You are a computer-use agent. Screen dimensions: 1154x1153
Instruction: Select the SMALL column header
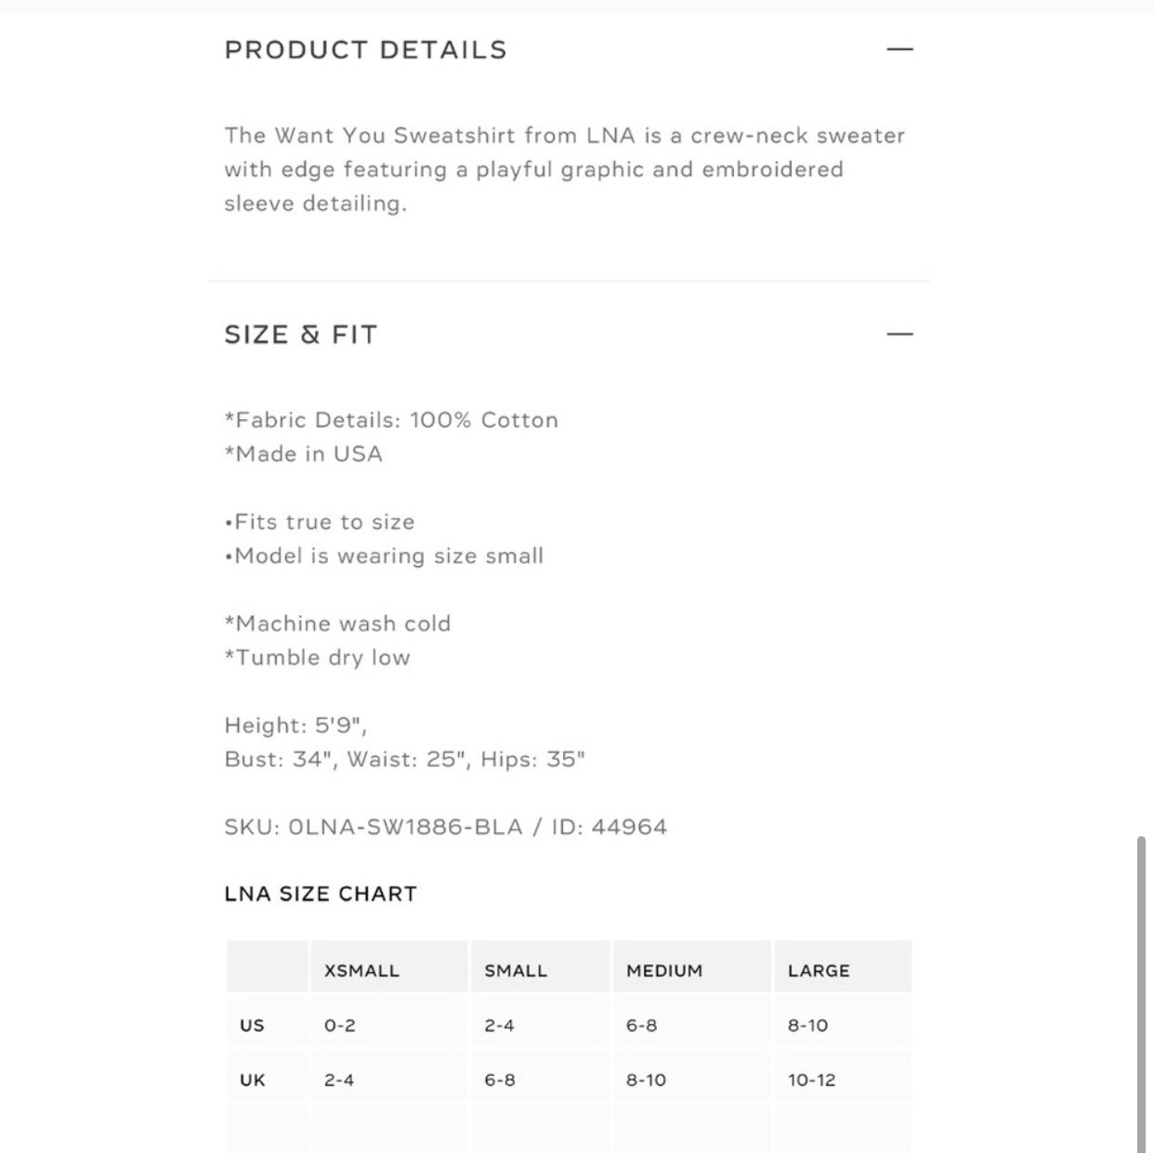(516, 970)
